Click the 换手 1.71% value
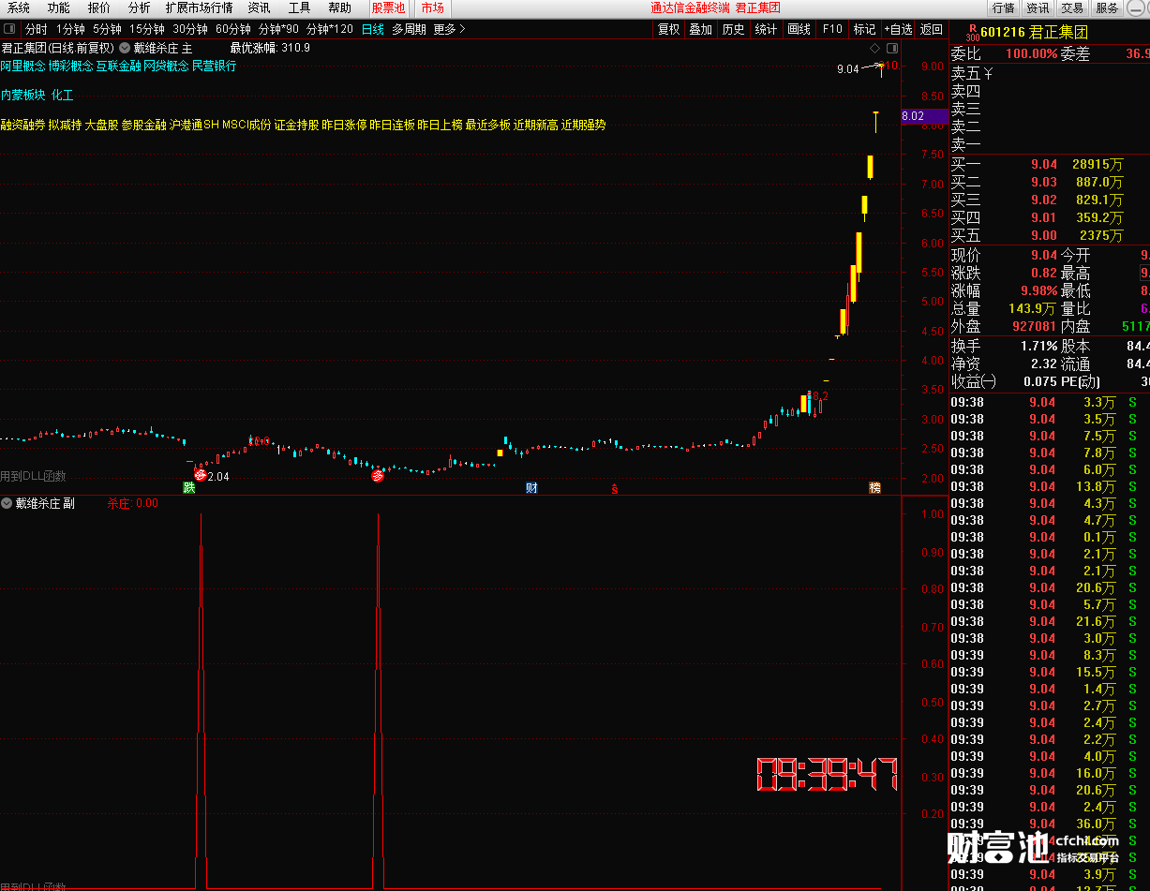Screen dimensions: 1150x891 click(x=1038, y=346)
